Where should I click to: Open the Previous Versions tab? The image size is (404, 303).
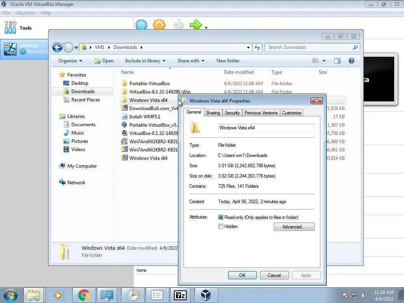(261, 113)
